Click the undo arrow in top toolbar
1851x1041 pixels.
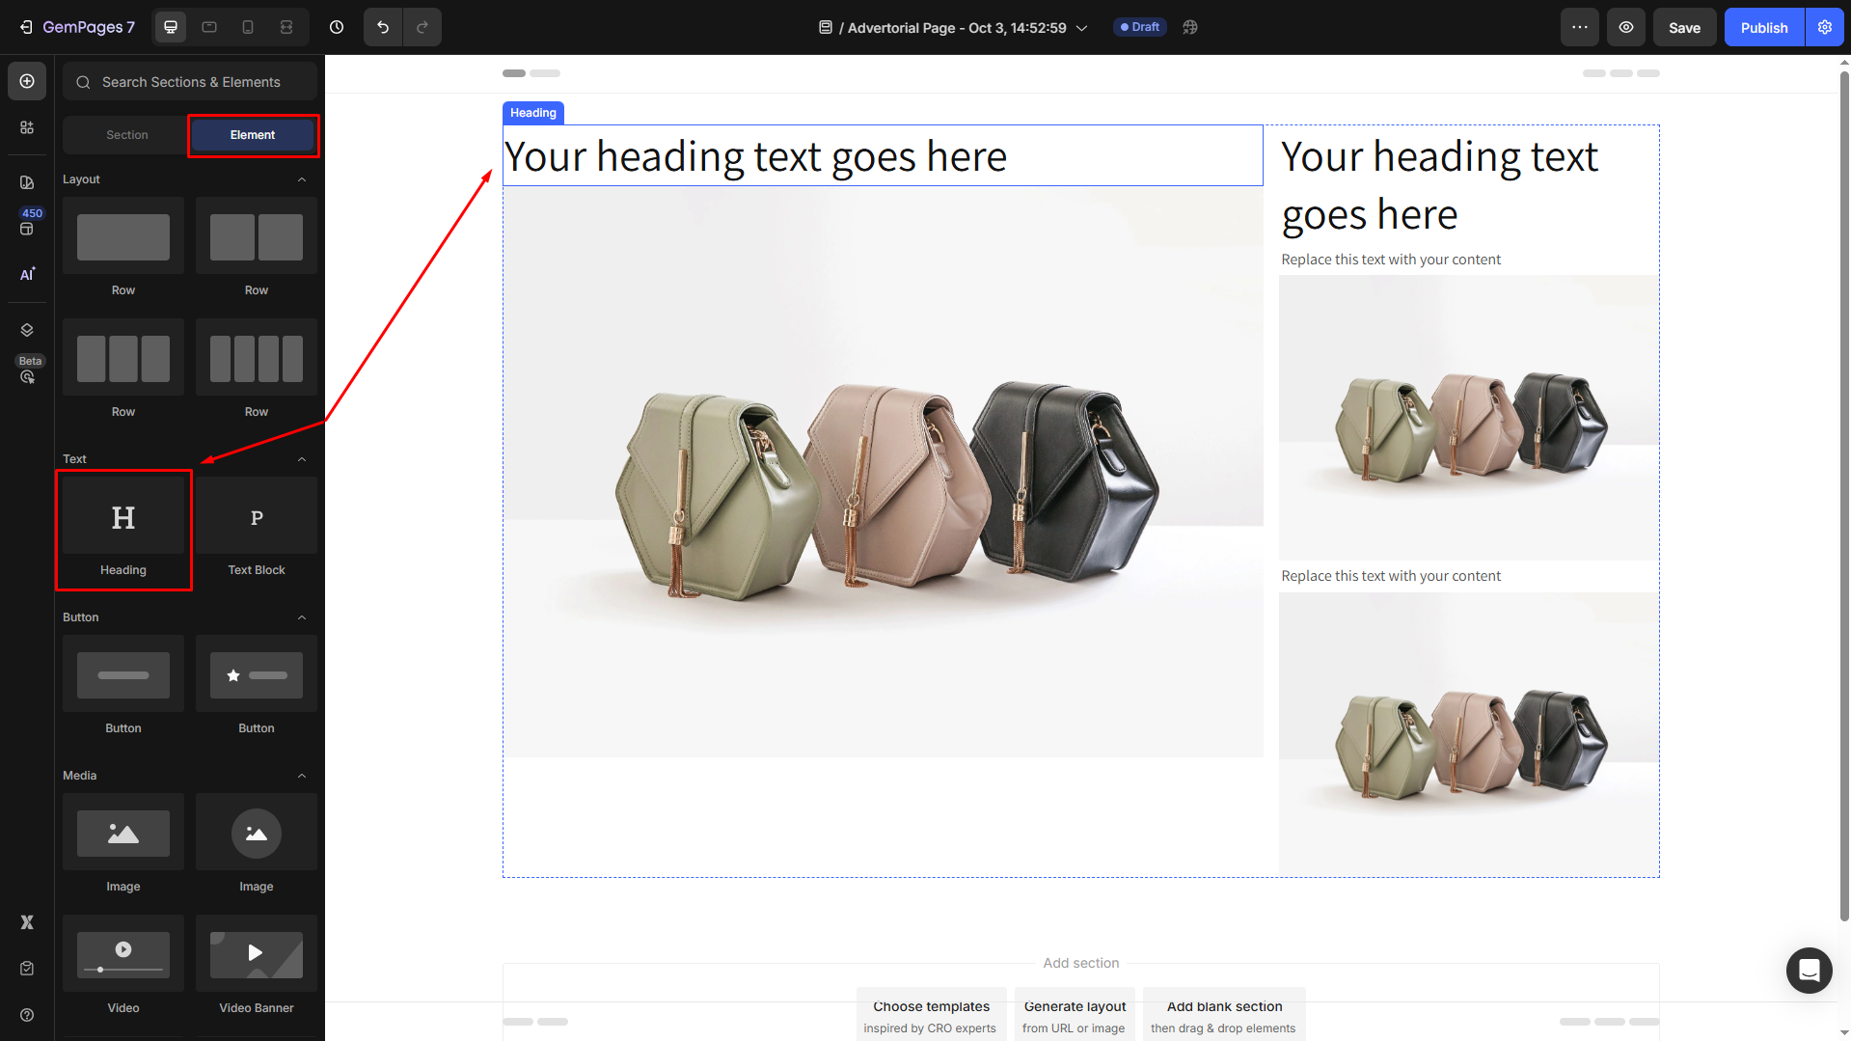click(x=383, y=27)
